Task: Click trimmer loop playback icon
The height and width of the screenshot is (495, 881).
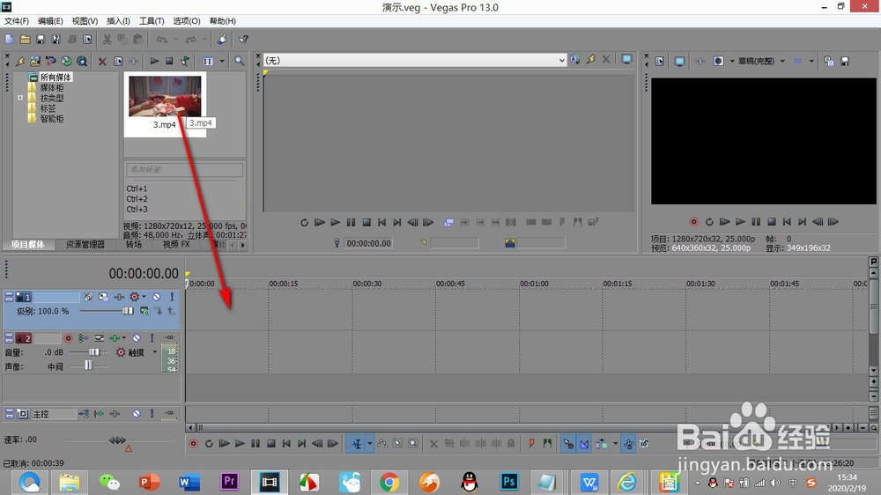Action: (x=304, y=223)
